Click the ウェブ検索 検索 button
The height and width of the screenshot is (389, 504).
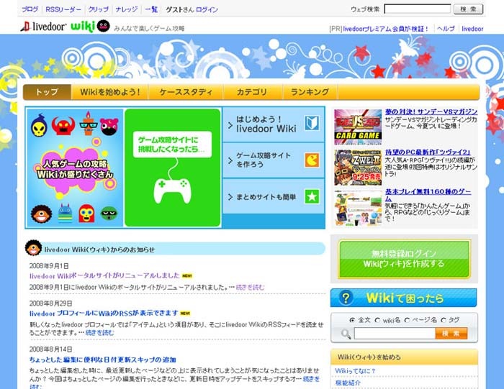[x=468, y=9]
